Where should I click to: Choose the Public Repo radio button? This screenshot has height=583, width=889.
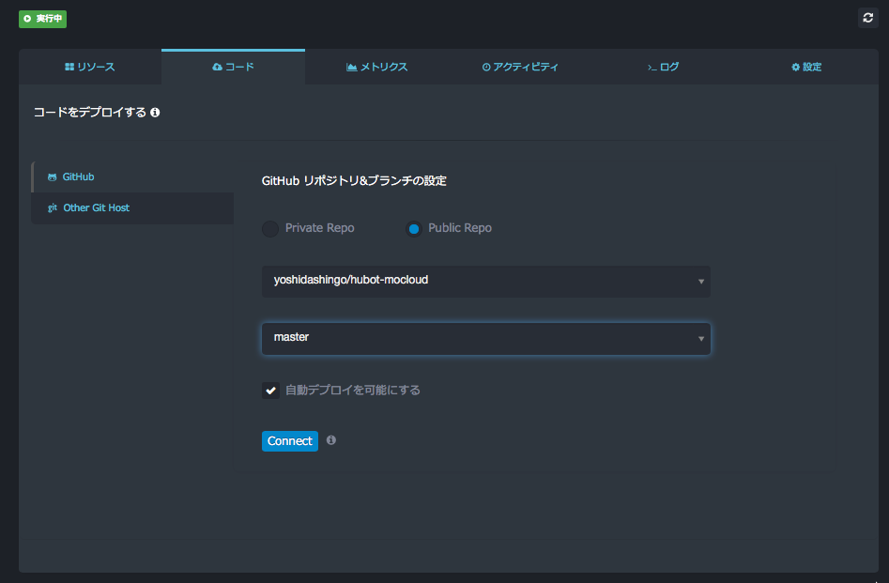pyautogui.click(x=414, y=228)
